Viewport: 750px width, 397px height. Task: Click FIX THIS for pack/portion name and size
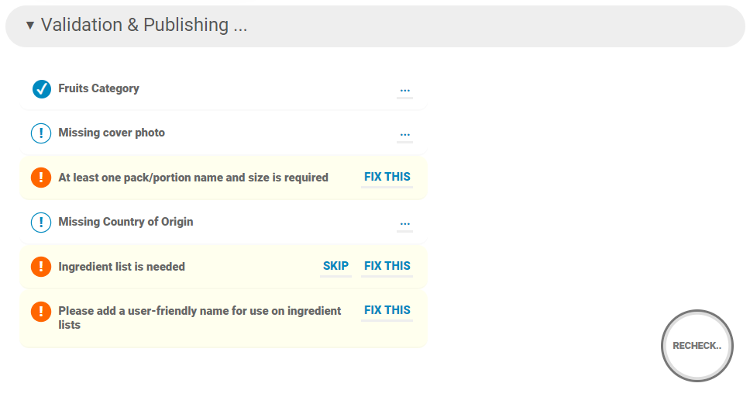coord(387,177)
